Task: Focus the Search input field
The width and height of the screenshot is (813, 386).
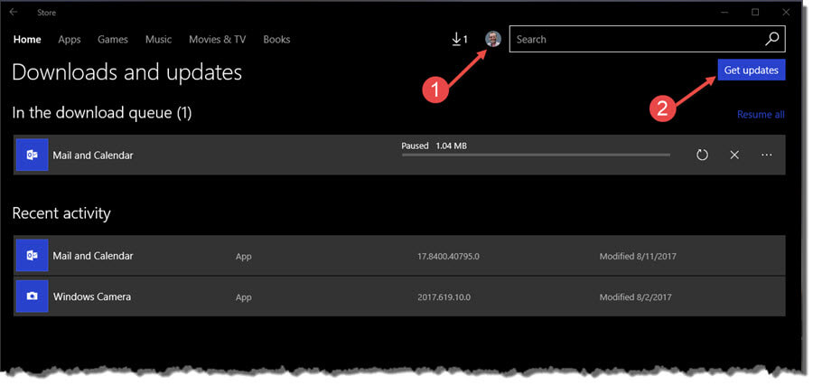Action: [647, 39]
